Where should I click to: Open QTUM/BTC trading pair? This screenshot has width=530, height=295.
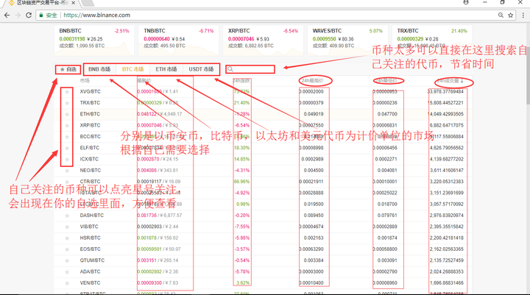92,260
